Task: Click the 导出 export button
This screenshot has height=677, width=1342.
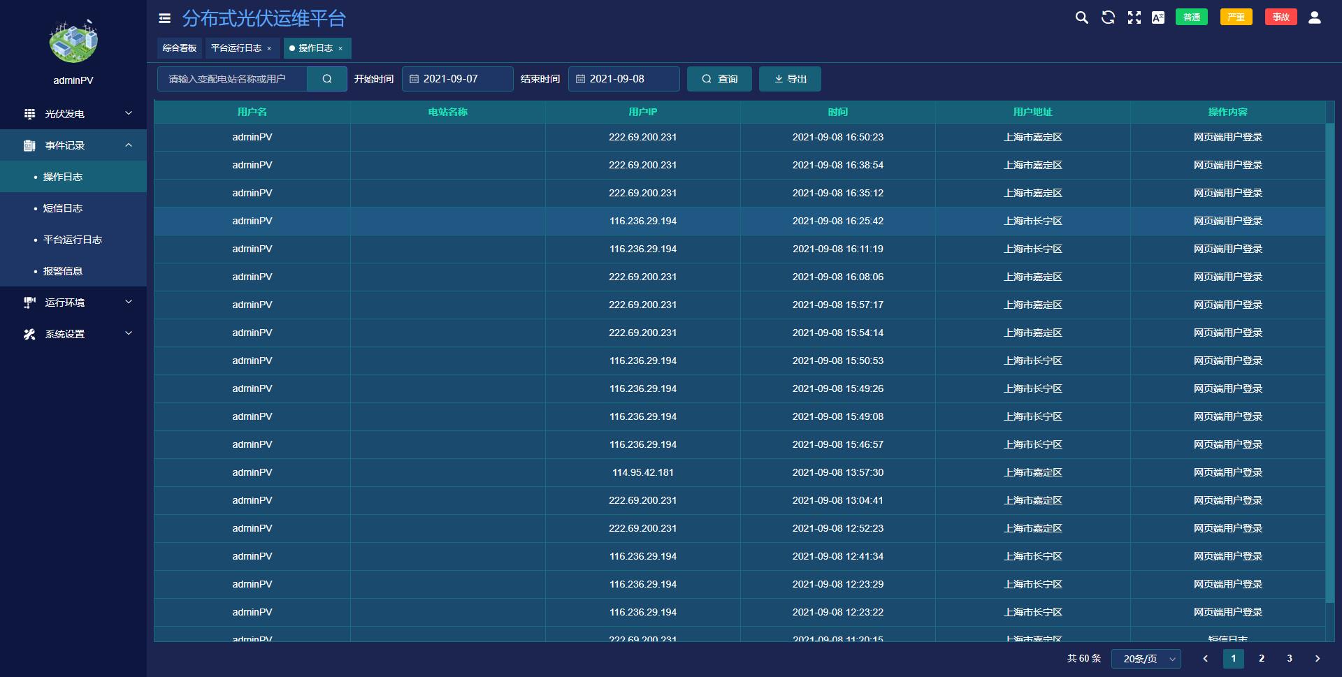Action: tap(790, 79)
